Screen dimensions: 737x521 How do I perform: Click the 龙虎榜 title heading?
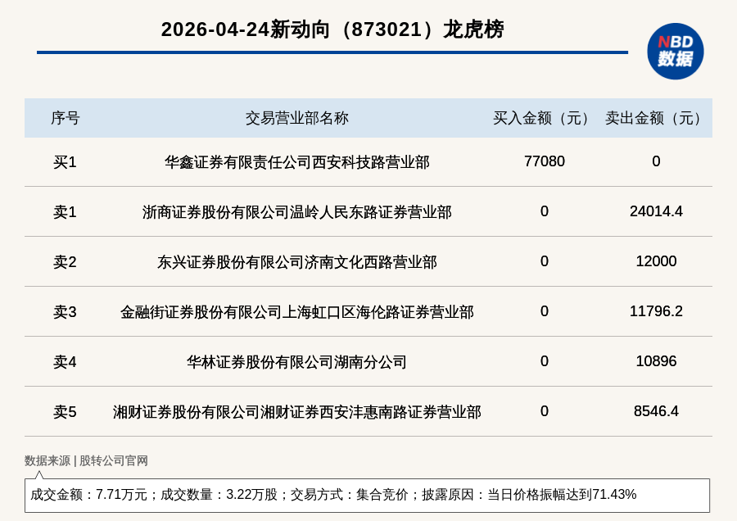pos(332,29)
